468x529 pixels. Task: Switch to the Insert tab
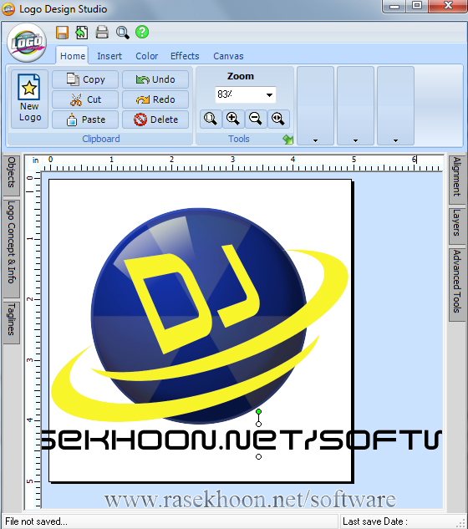click(x=109, y=56)
